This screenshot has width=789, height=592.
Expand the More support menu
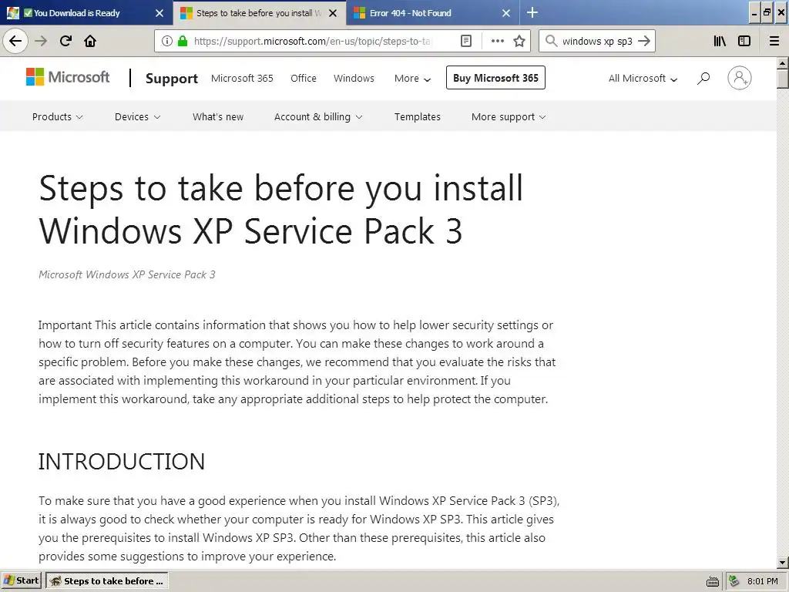click(x=509, y=117)
